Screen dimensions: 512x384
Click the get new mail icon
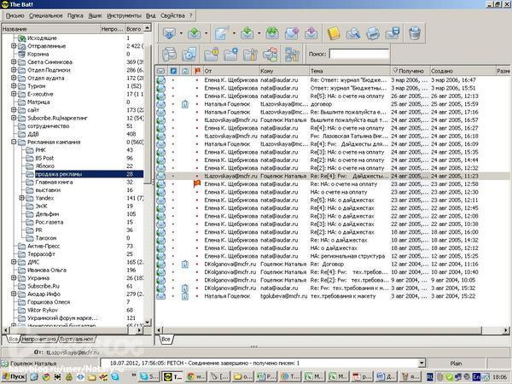pos(169,33)
